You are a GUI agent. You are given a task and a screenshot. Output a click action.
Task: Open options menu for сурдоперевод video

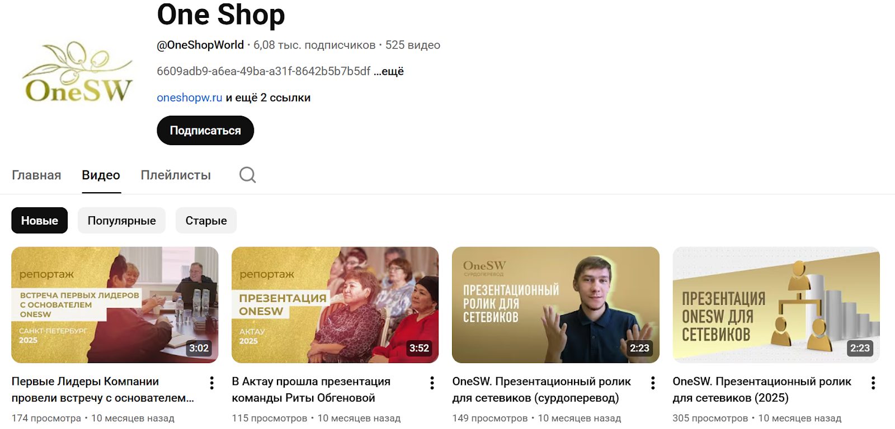tap(652, 383)
